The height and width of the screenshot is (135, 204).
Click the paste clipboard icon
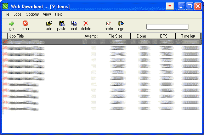point(62,23)
